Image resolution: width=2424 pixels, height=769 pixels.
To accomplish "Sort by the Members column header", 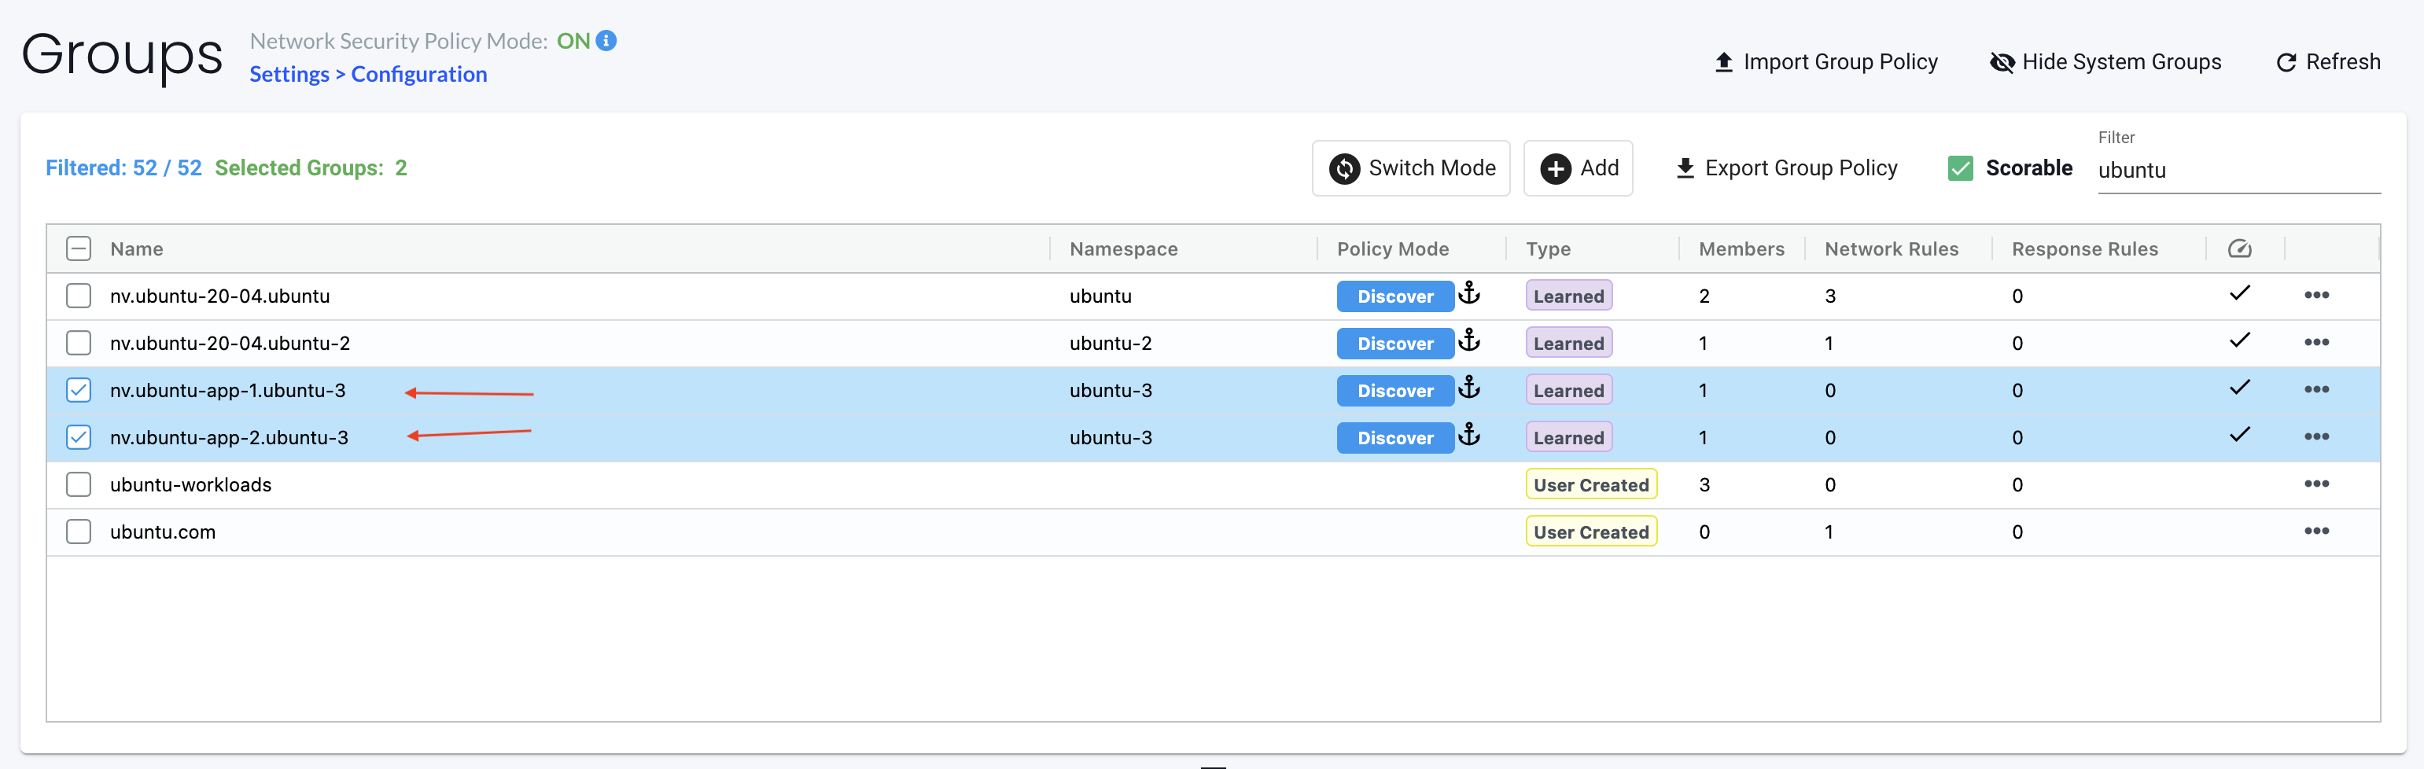I will [x=1741, y=248].
